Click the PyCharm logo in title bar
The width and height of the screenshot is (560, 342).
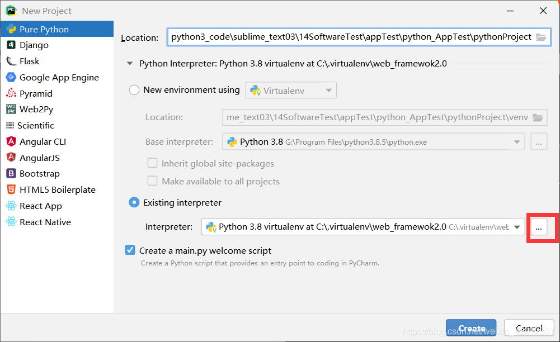[x=11, y=11]
